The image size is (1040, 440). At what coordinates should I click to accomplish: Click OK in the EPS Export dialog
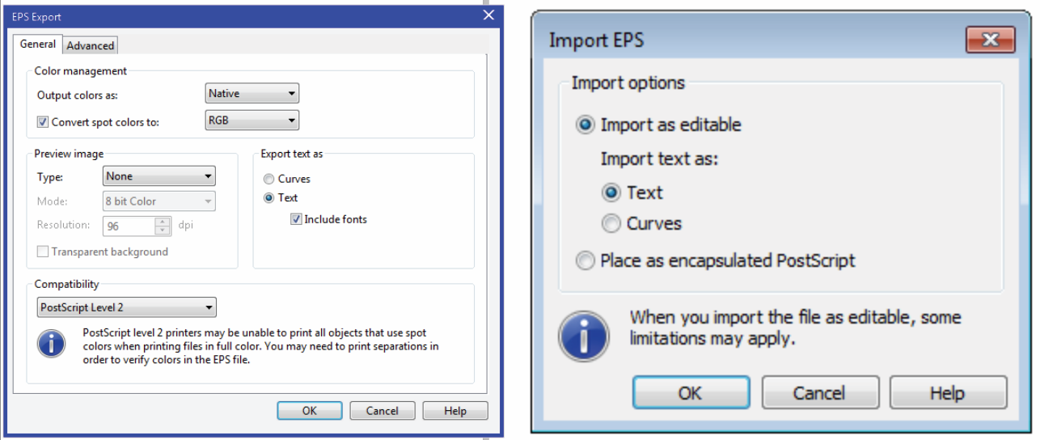(309, 411)
